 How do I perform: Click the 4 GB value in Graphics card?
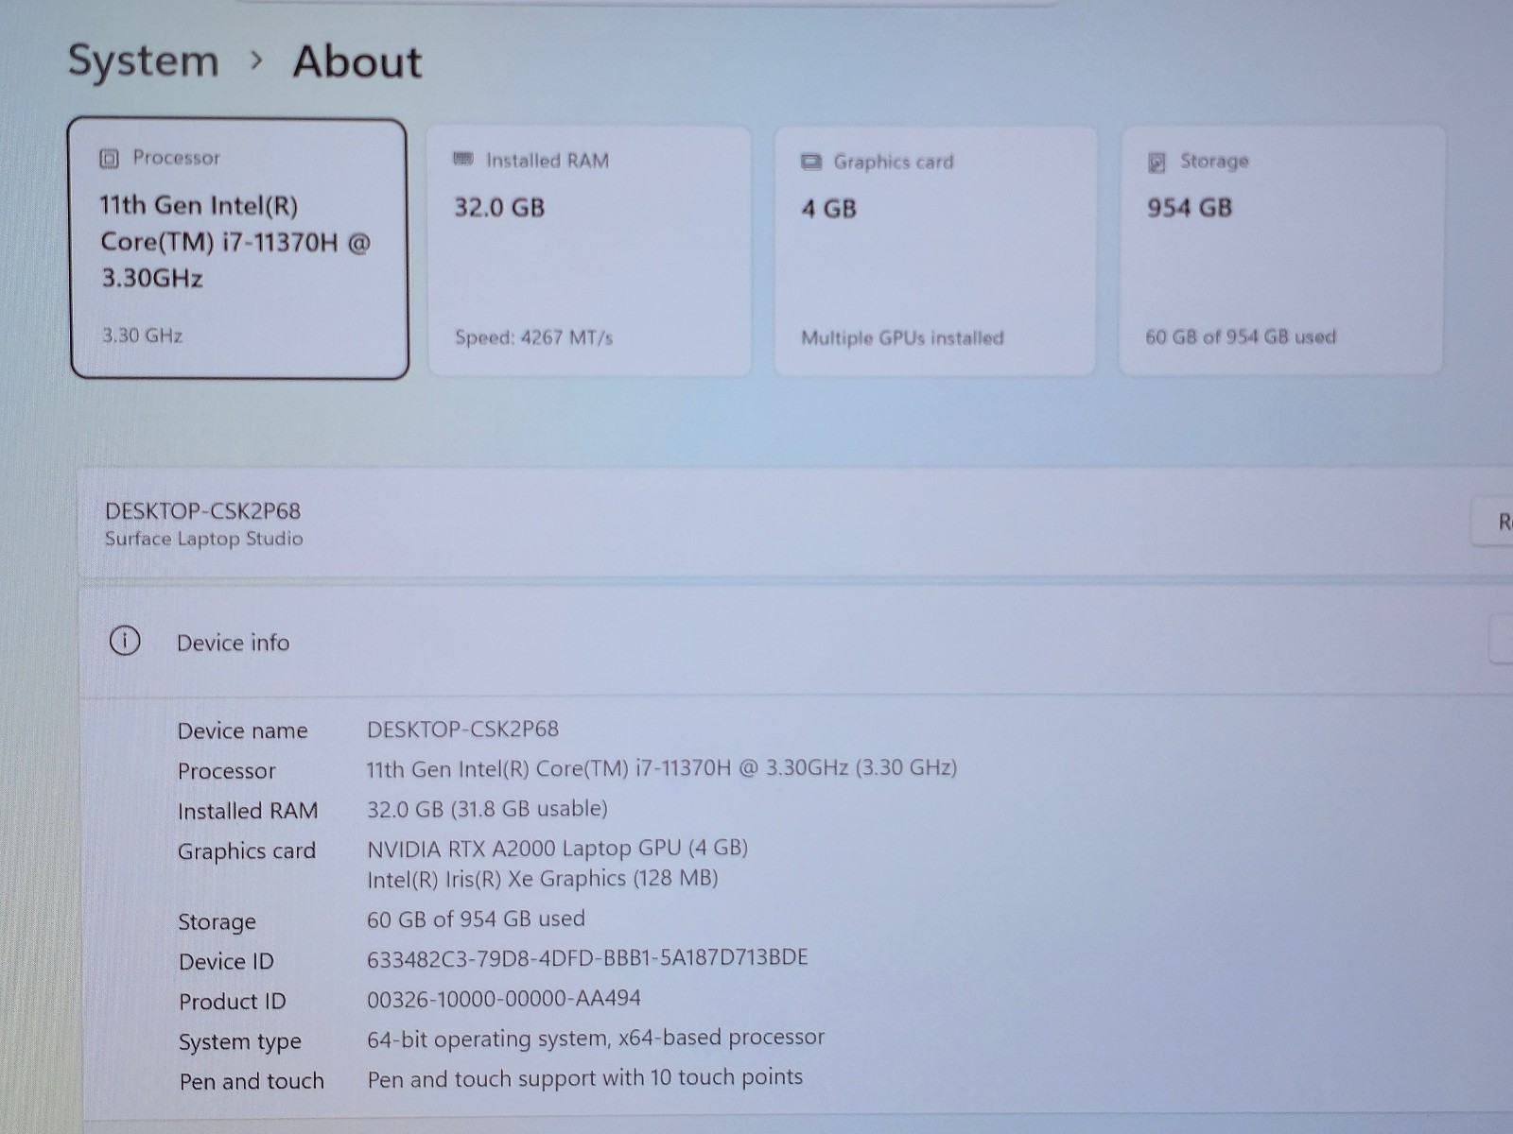click(829, 209)
